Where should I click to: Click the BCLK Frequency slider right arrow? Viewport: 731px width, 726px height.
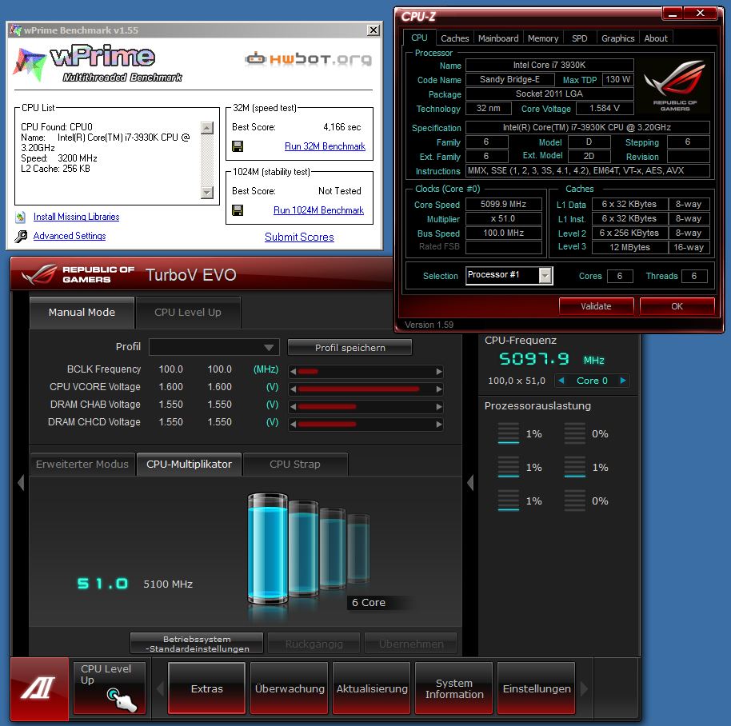[x=439, y=371]
